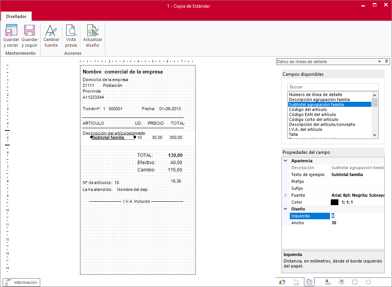Click the Guardar y cerrar icon
The height and width of the screenshot is (287, 392).
point(11,30)
